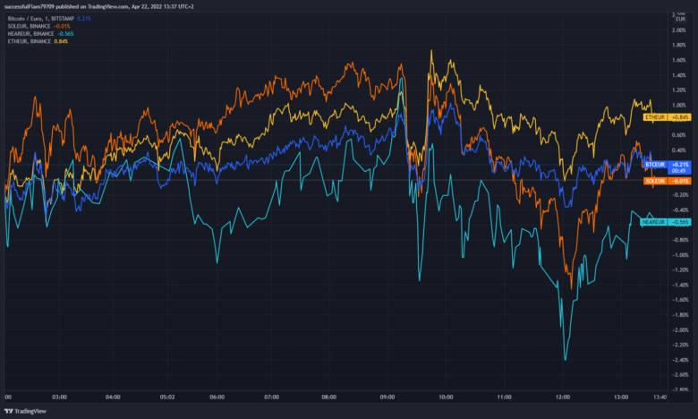Click the -0.40% price axis value

(680, 209)
